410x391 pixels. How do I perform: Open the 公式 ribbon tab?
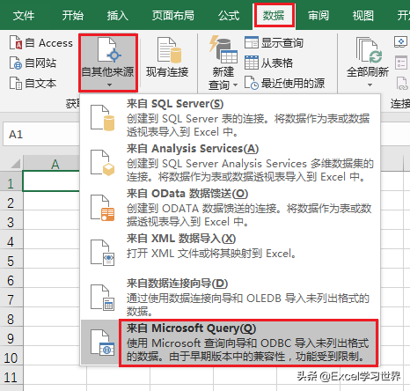229,16
